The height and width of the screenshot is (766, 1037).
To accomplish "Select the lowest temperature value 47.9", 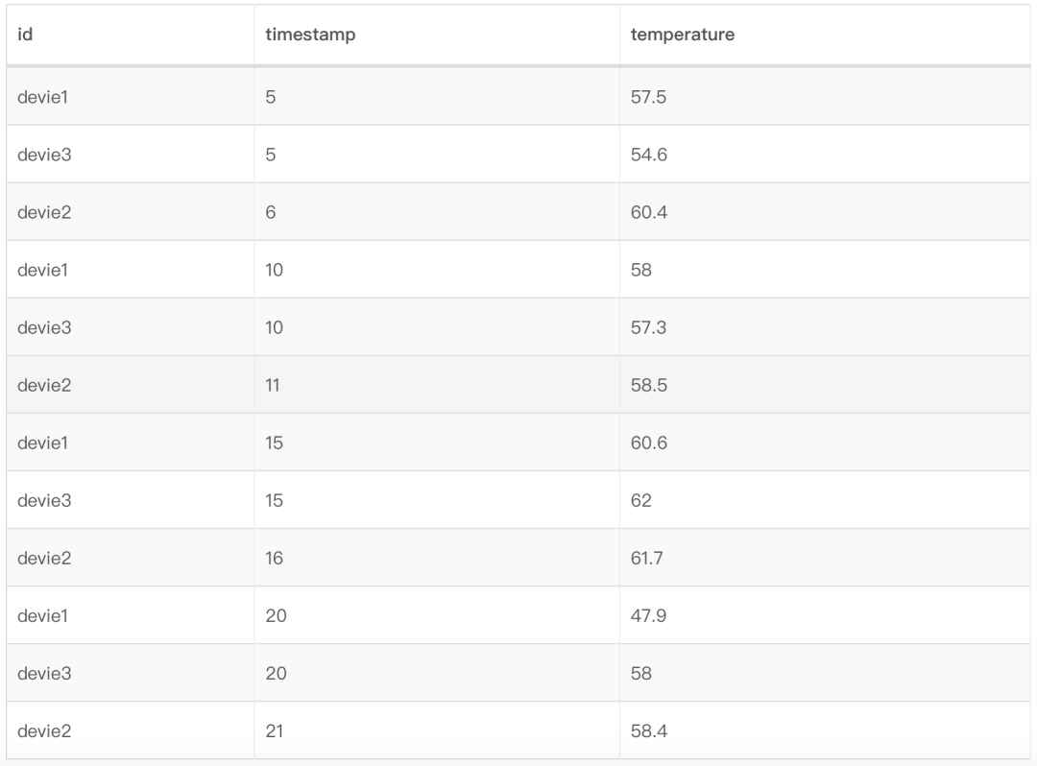I will point(648,615).
